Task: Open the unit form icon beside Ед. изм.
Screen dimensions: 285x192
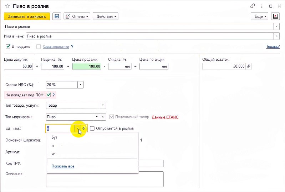Action: tap(84, 128)
